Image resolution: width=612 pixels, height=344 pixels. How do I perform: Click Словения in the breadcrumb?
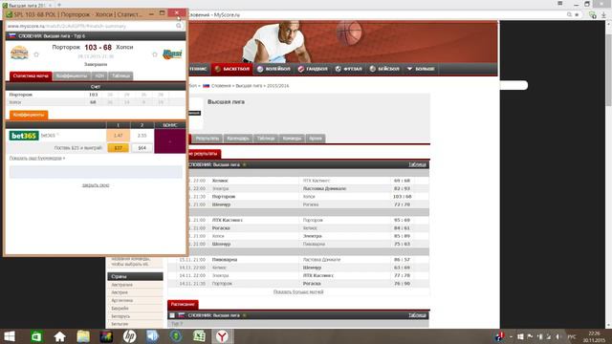(x=221, y=85)
